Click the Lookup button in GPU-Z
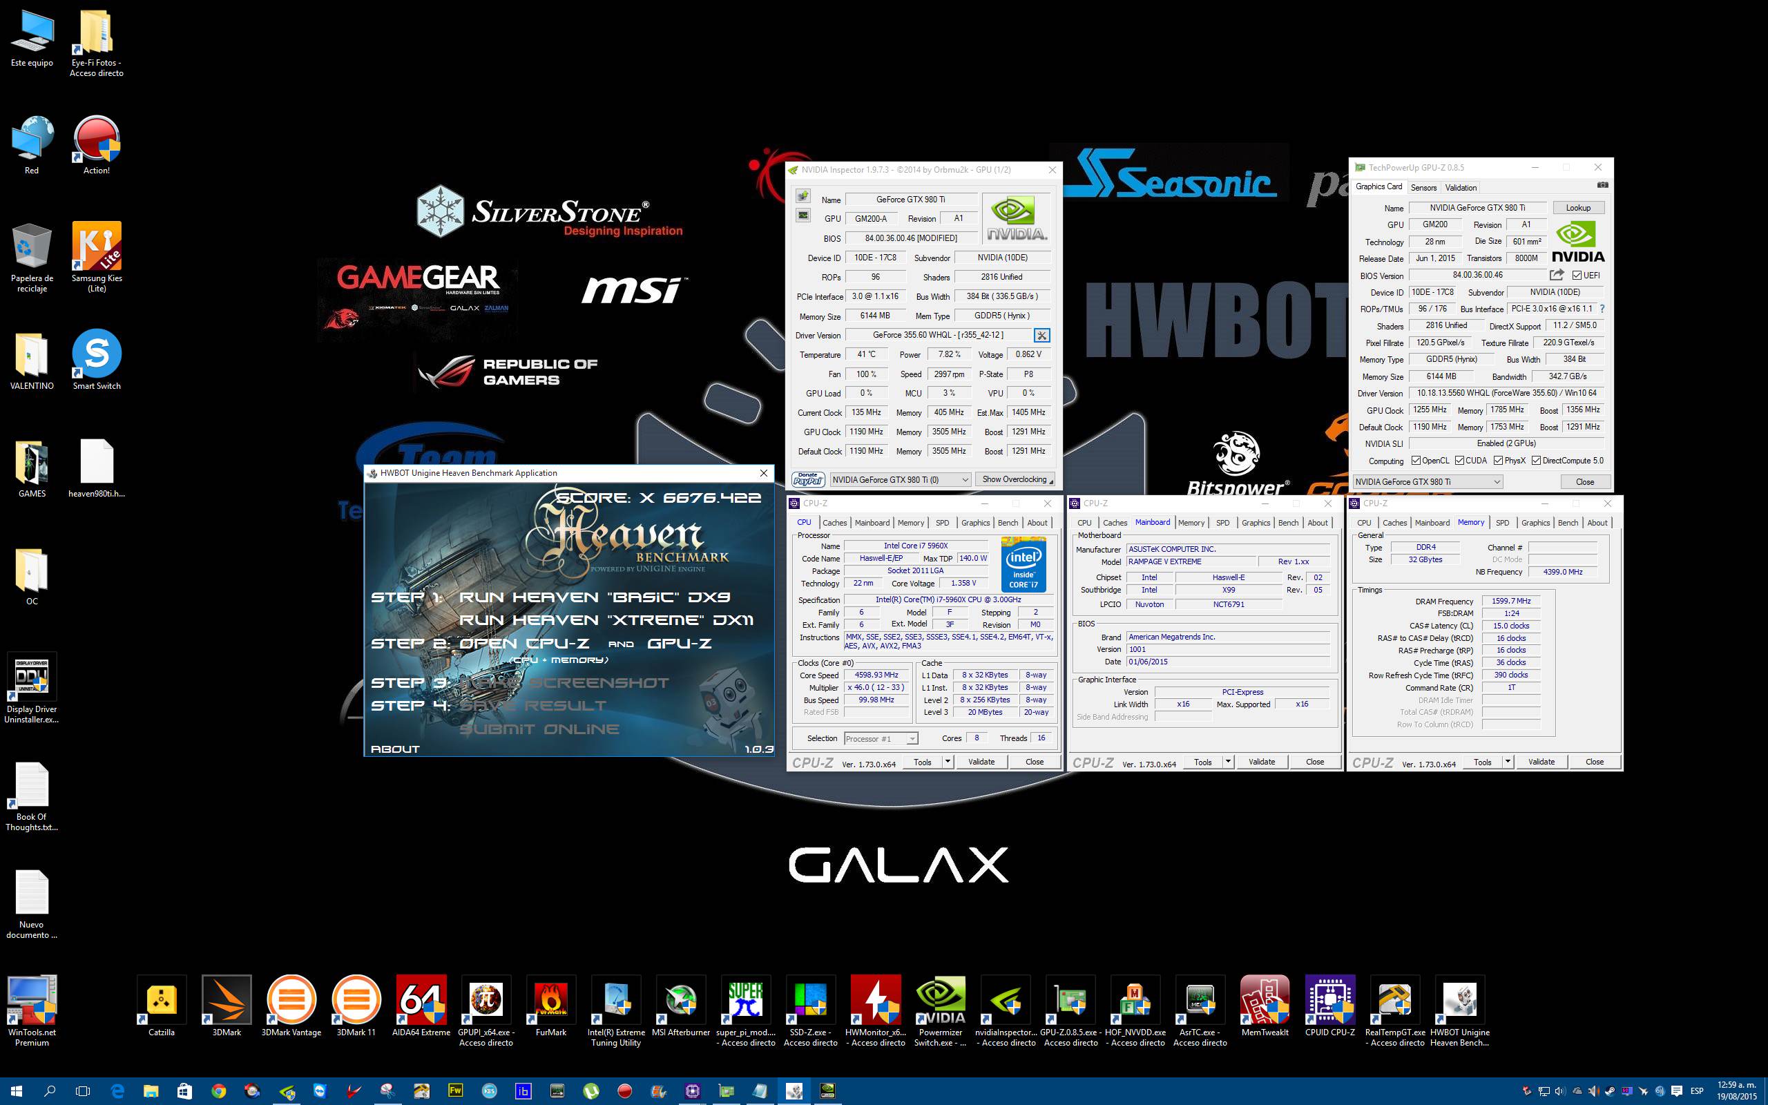This screenshot has height=1105, width=1768. tap(1578, 208)
